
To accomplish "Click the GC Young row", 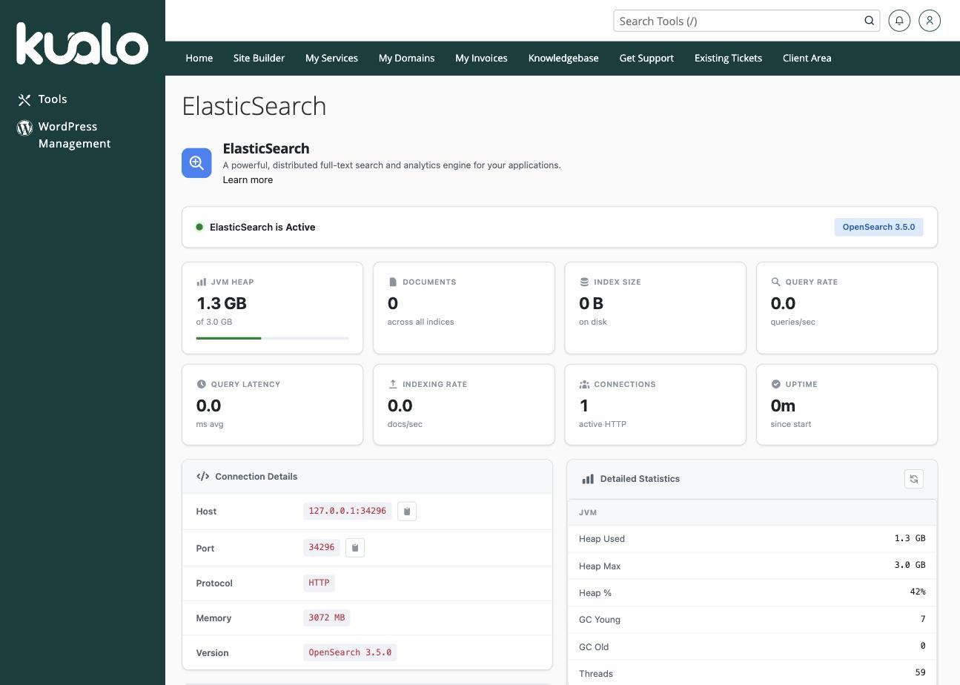I will click(x=752, y=620).
